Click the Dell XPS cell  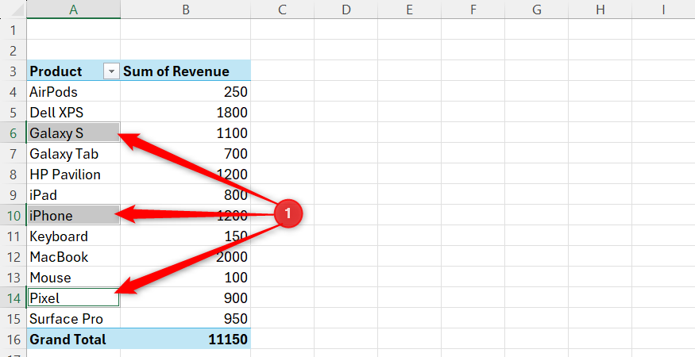[x=74, y=112]
